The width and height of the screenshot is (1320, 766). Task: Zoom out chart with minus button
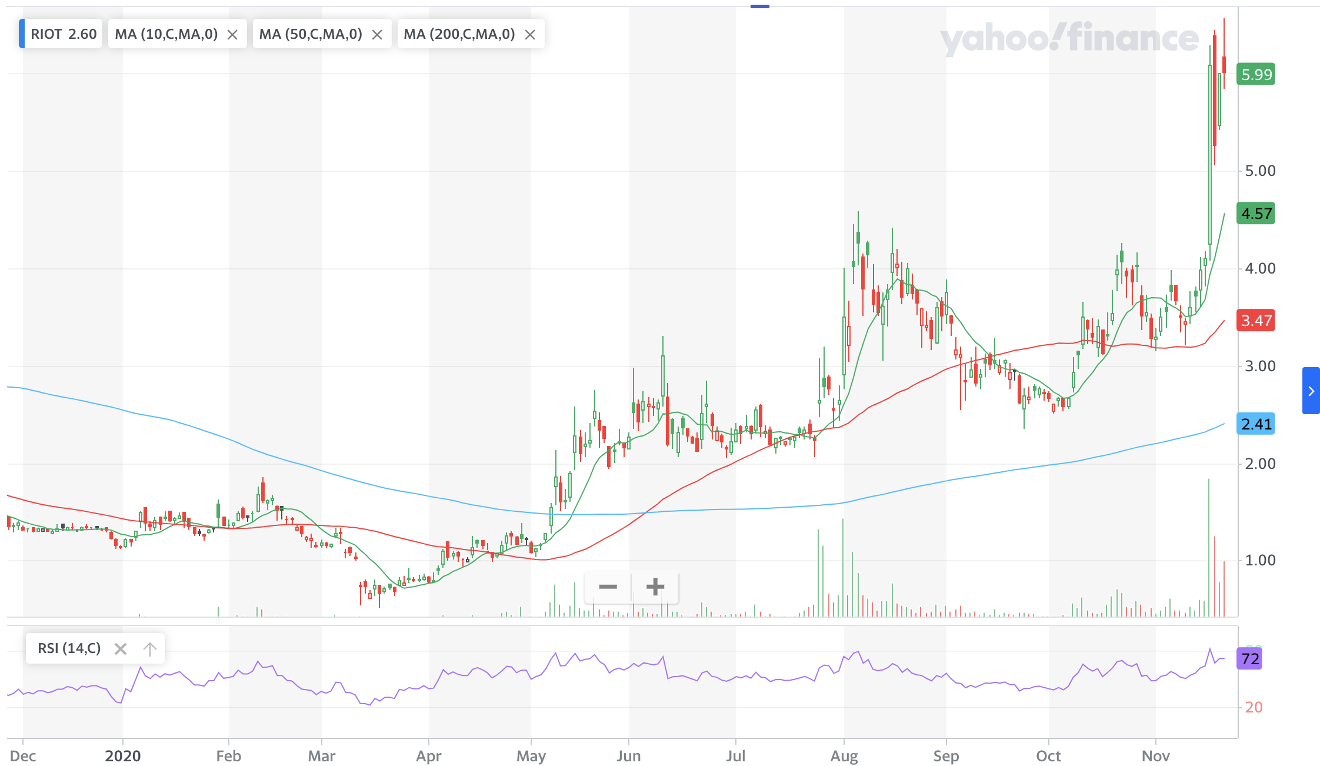coord(608,587)
